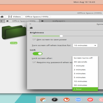Add a new file manager tab
Image resolution: width=103 pixels, height=103 pixels.
(x=1, y=21)
